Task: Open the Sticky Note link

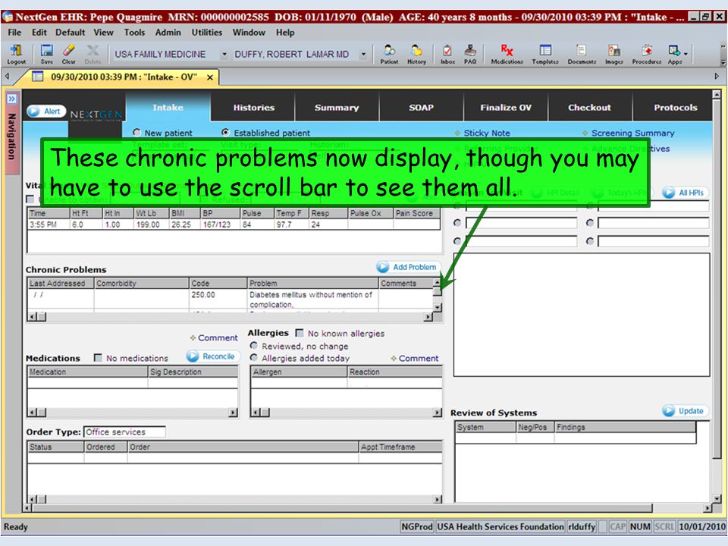Action: coord(487,133)
